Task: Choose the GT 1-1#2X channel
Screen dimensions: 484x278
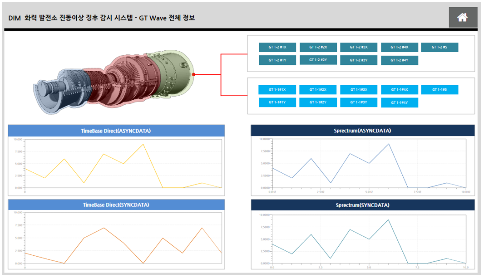Action: pyautogui.click(x=318, y=90)
